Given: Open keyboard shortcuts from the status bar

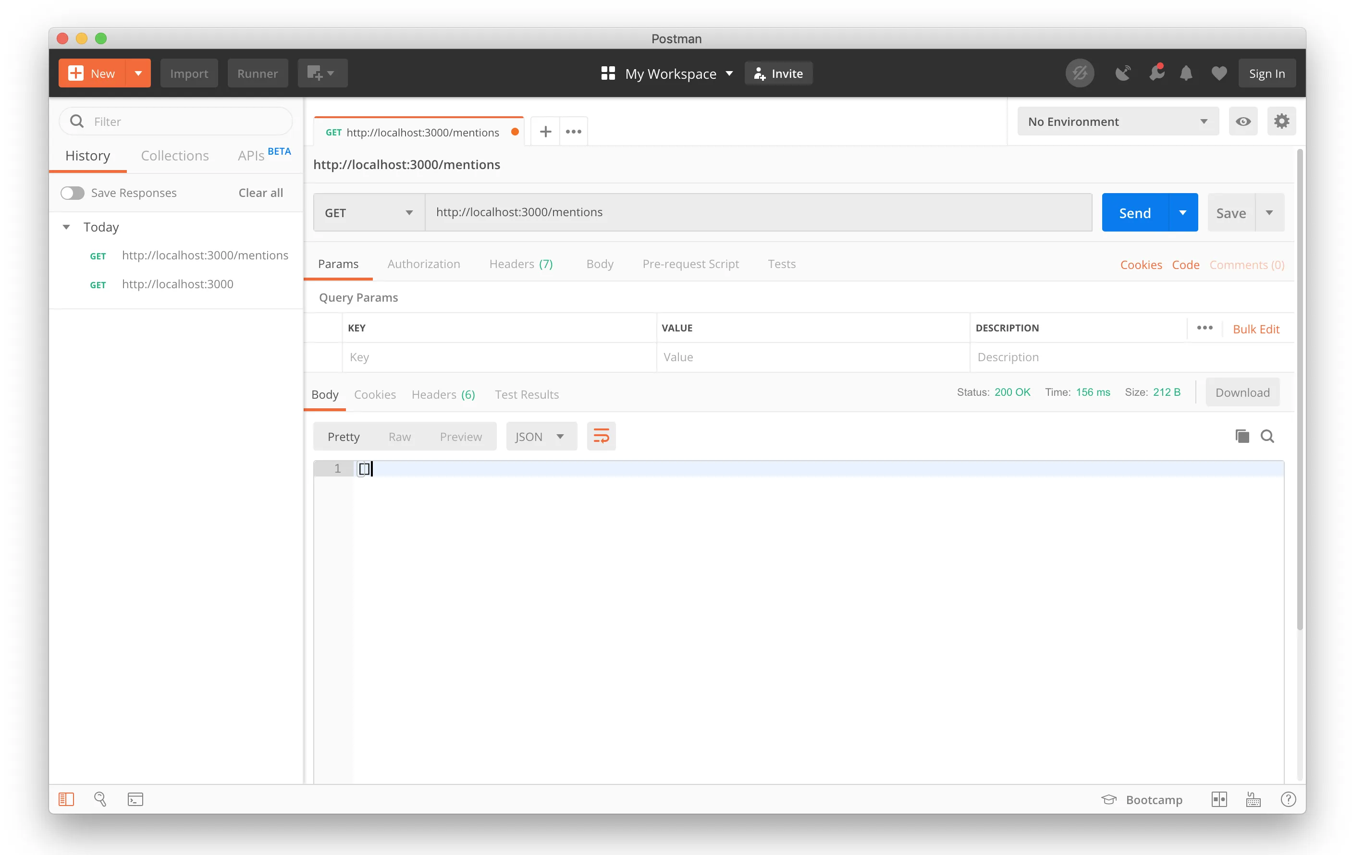Looking at the screenshot, I should pos(1254,799).
